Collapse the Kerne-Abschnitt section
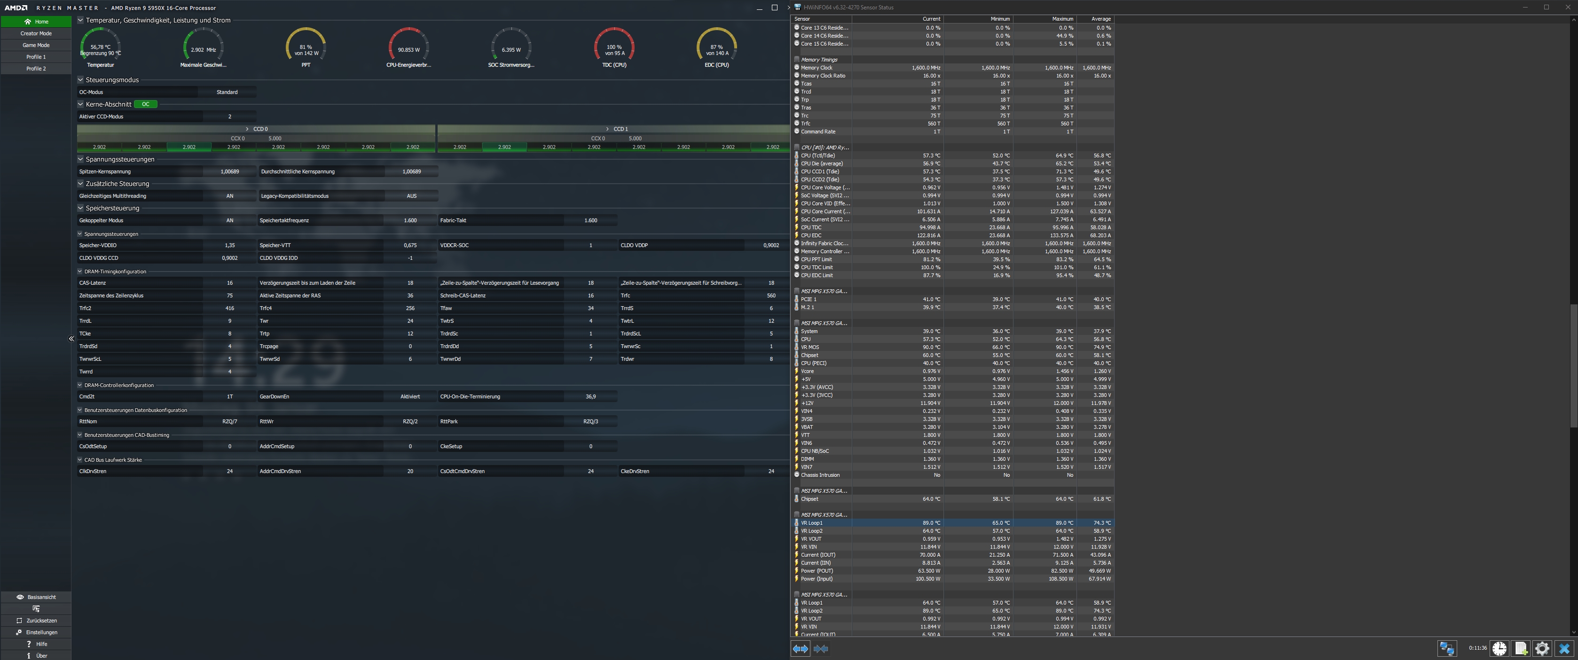Viewport: 1578px width, 660px height. pos(80,104)
